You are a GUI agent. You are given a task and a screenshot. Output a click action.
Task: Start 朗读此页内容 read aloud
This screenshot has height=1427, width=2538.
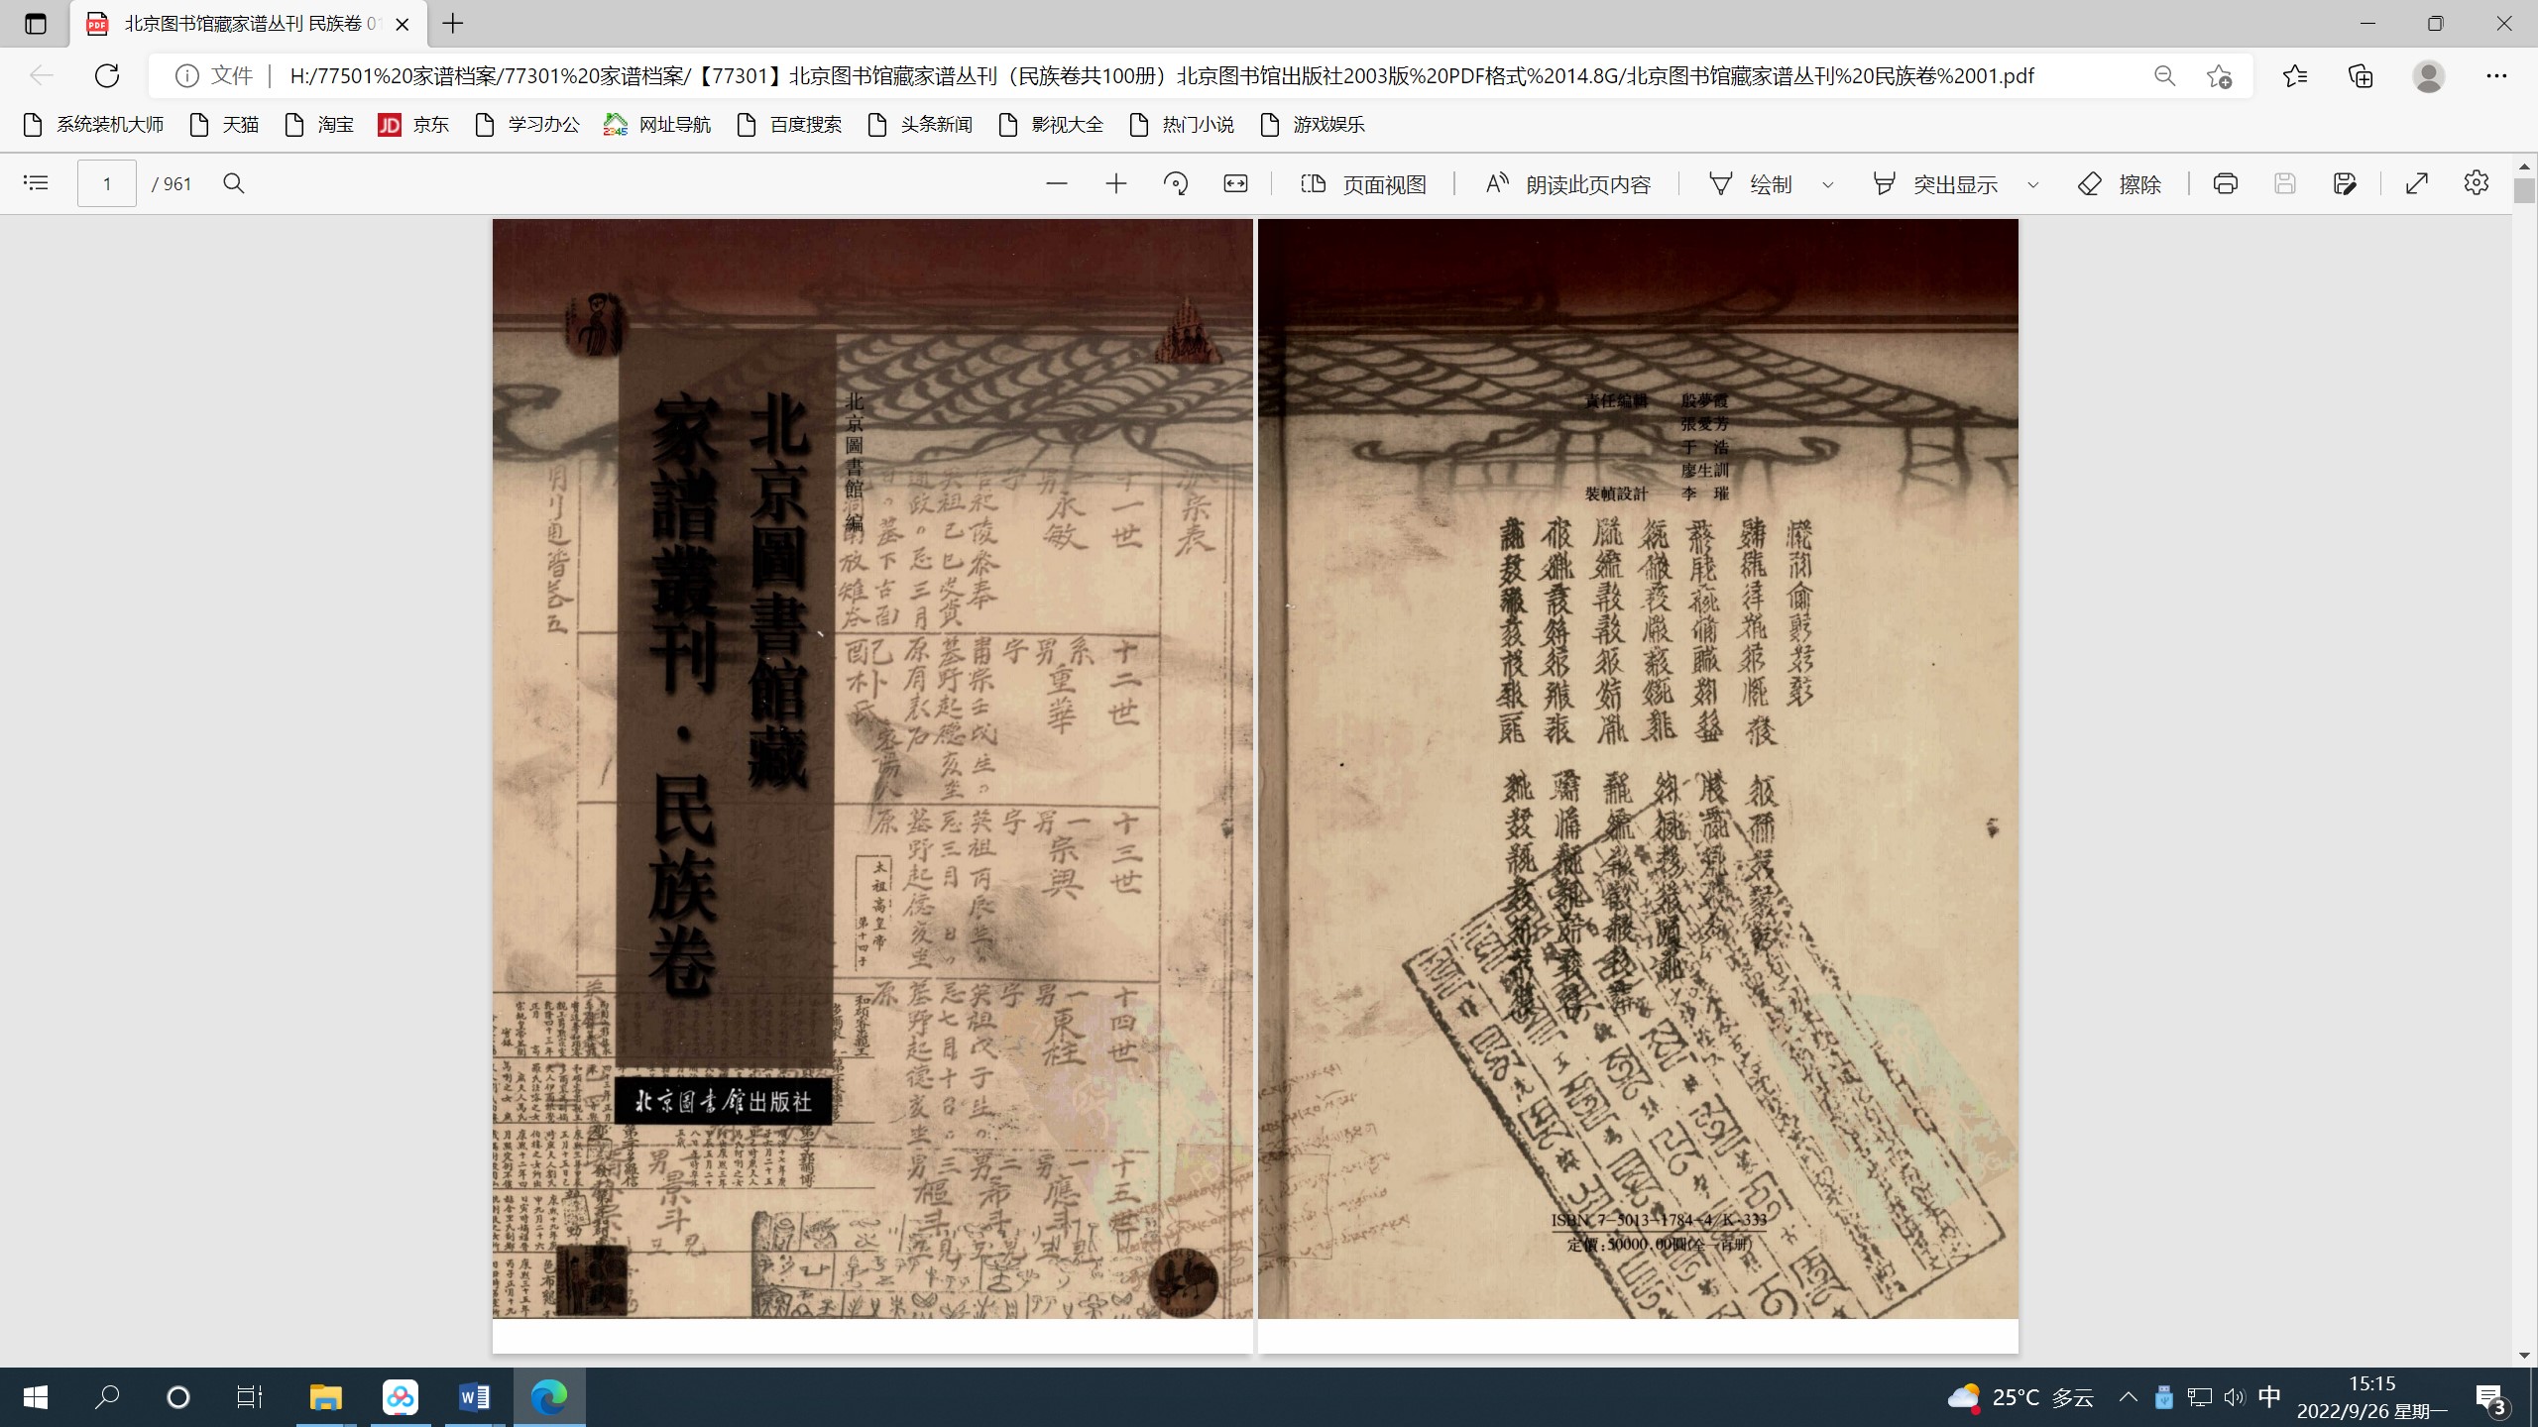1568,184
